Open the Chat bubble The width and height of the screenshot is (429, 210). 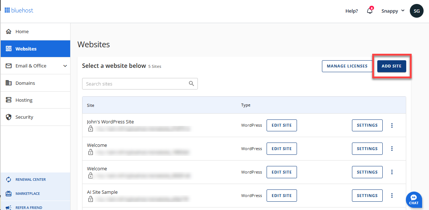[414, 200]
